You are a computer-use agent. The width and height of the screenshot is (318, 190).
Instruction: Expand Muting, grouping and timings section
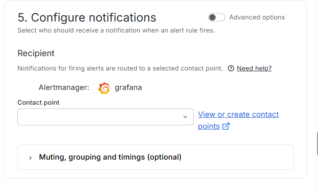(156, 157)
